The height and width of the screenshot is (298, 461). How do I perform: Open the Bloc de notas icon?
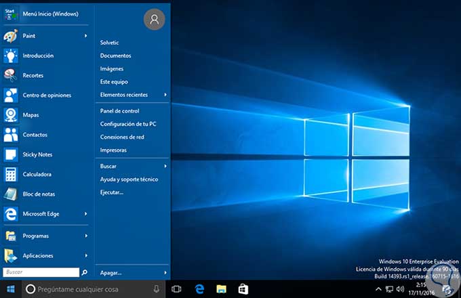click(x=11, y=194)
